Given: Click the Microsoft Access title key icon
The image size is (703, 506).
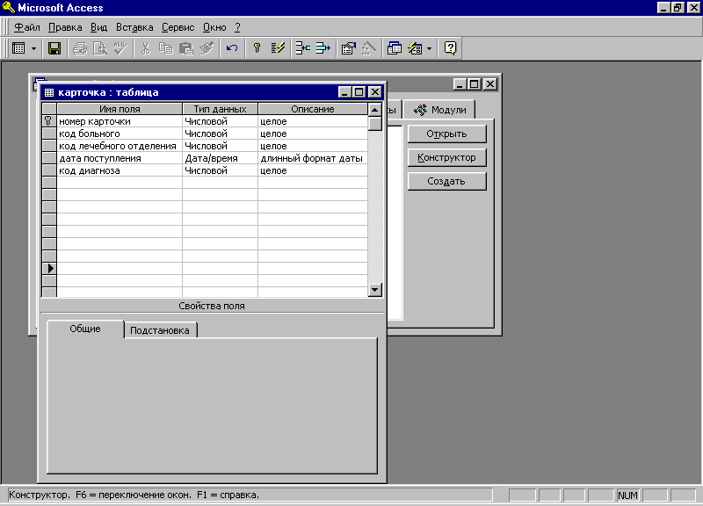Looking at the screenshot, I should click(x=9, y=8).
